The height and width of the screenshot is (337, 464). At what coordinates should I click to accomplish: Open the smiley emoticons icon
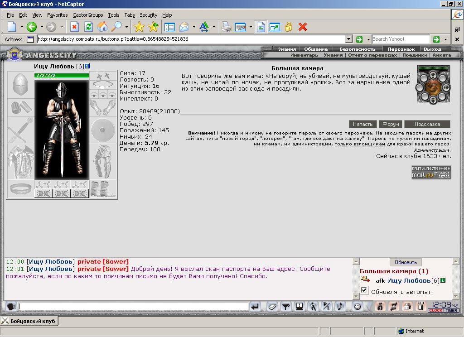click(x=357, y=307)
